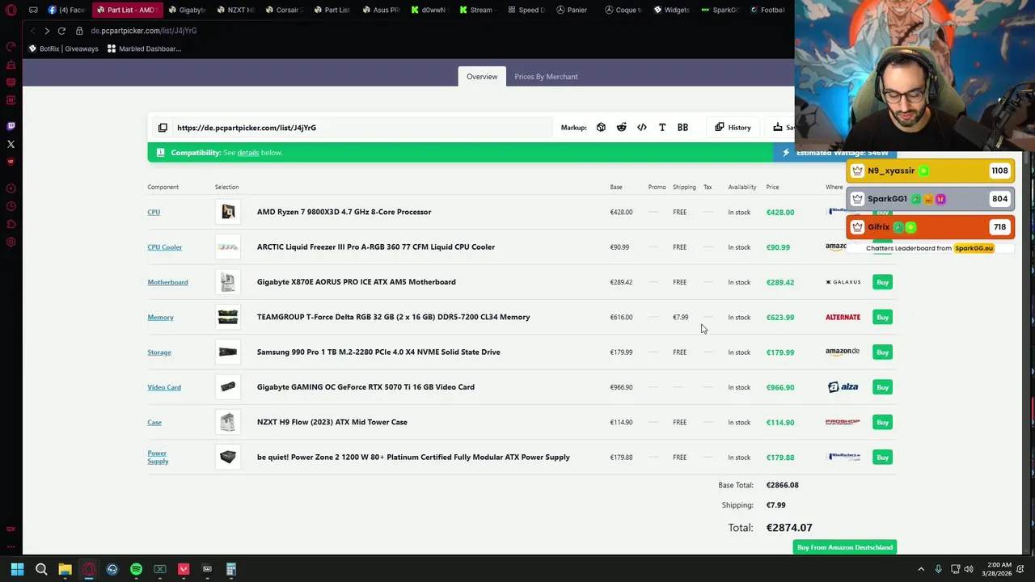Open the Motherboard component link
The width and height of the screenshot is (1035, 582).
pos(167,282)
